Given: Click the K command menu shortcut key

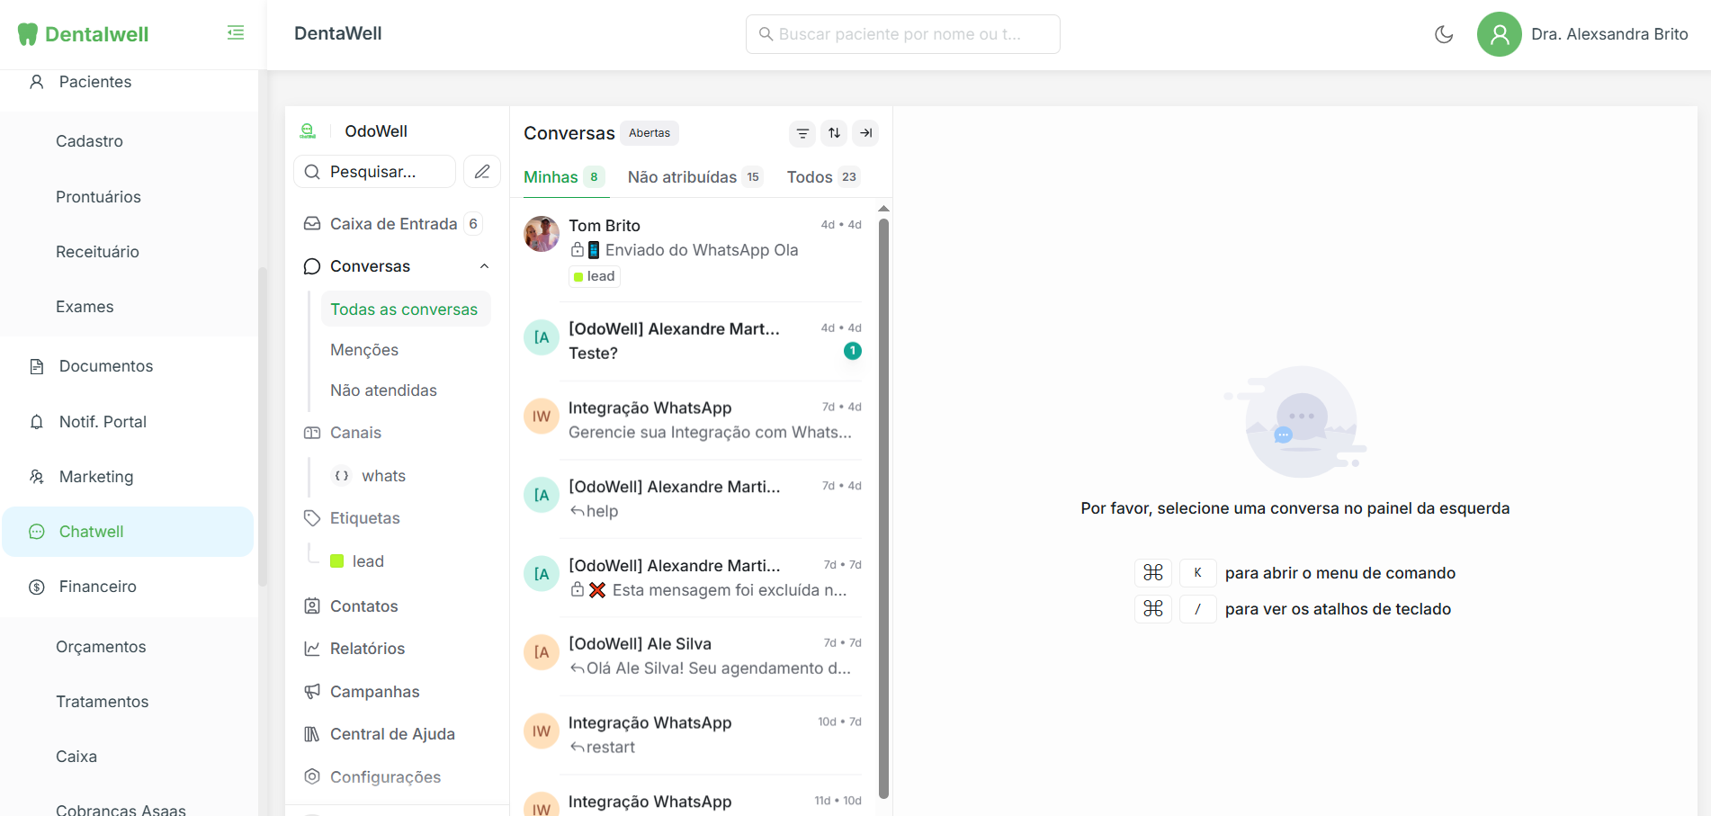Looking at the screenshot, I should (x=1197, y=573).
